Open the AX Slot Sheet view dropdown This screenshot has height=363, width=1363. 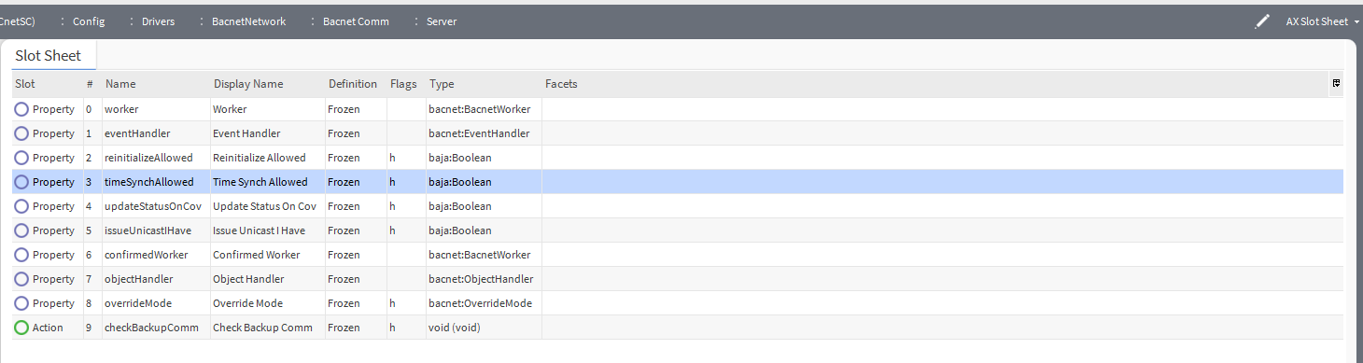[1322, 21]
